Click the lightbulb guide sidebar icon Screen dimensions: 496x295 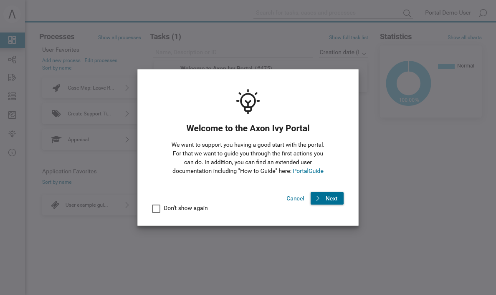point(12,134)
